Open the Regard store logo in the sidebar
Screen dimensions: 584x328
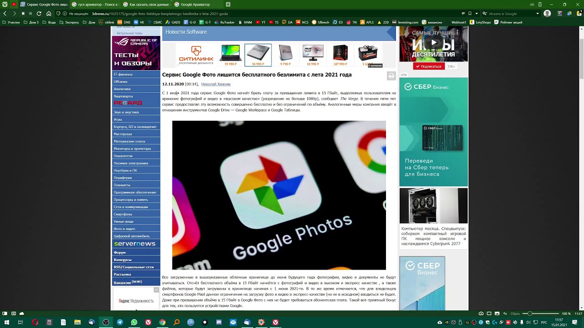[x=128, y=103]
